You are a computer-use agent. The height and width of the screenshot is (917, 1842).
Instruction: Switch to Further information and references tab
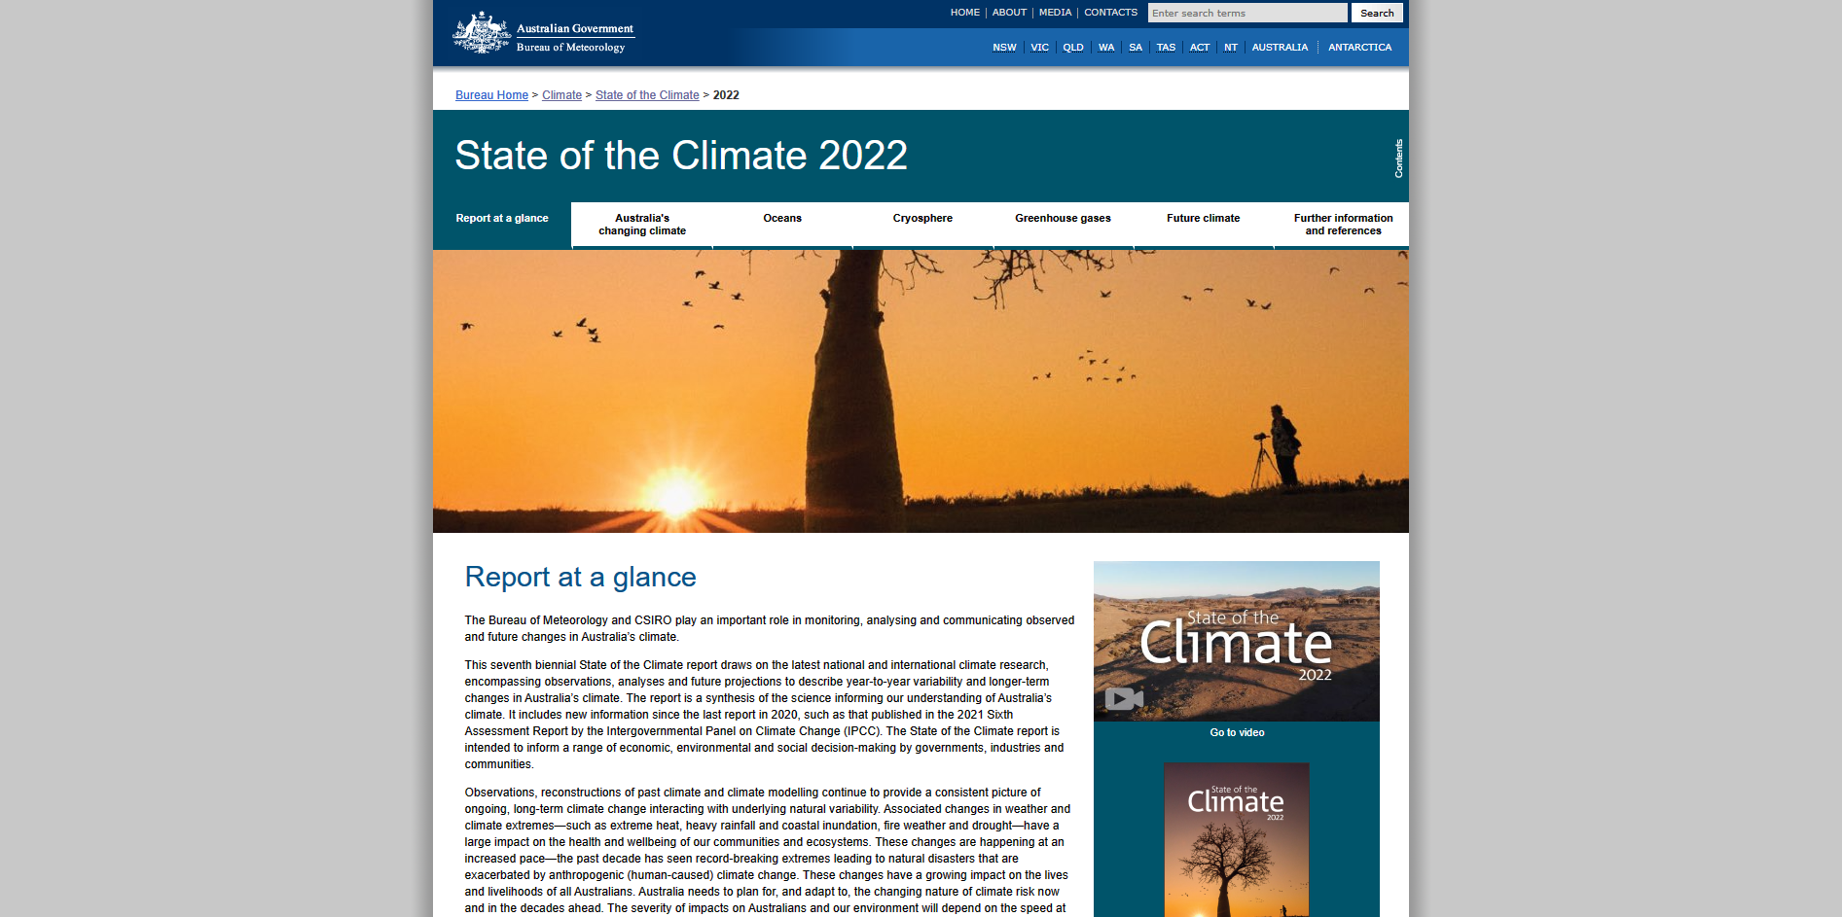point(1343,225)
